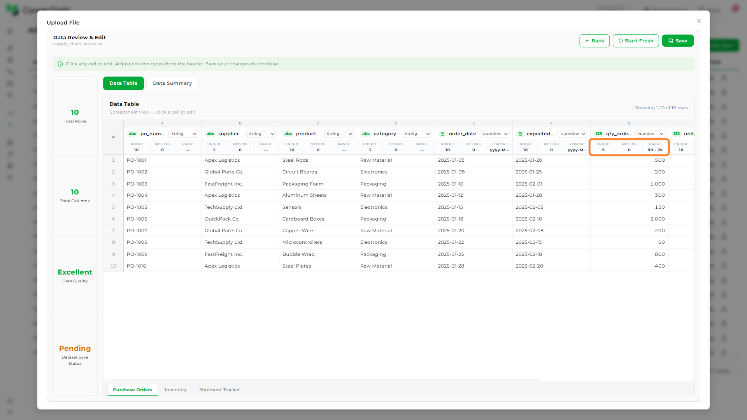Viewport: 747px width, 420px height.
Task: Click 123 number icon of unit column
Action: click(x=677, y=134)
